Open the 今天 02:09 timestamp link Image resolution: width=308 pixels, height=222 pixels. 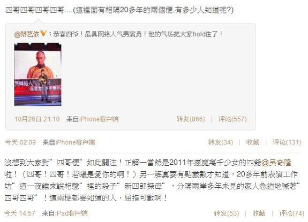point(20,142)
